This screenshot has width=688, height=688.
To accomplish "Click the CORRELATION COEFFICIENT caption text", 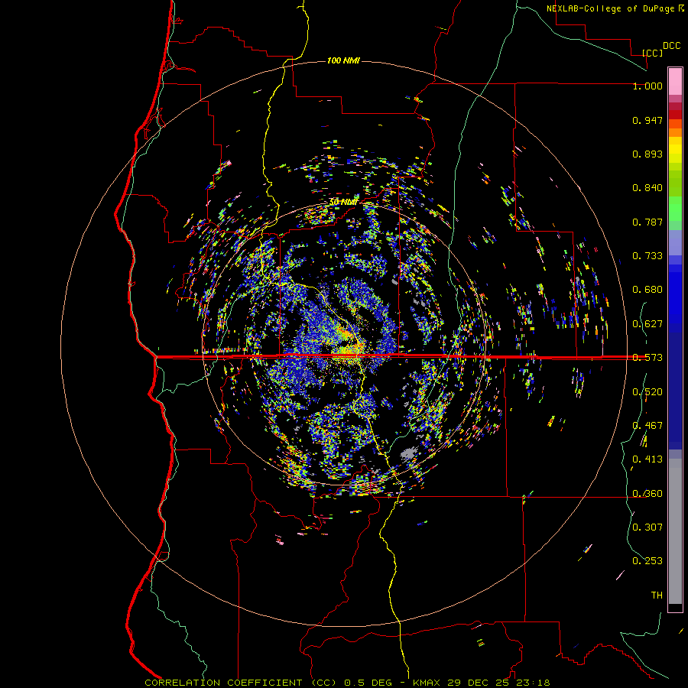I will tap(223, 683).
